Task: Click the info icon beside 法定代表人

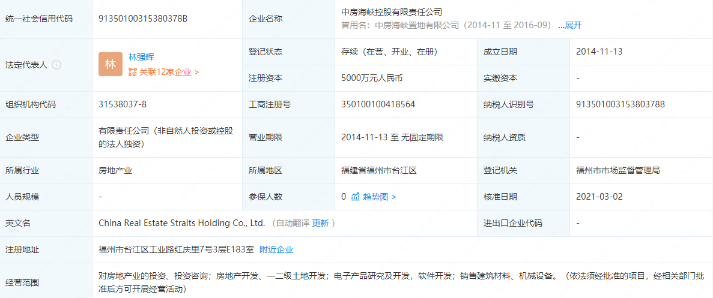Action: [x=56, y=65]
